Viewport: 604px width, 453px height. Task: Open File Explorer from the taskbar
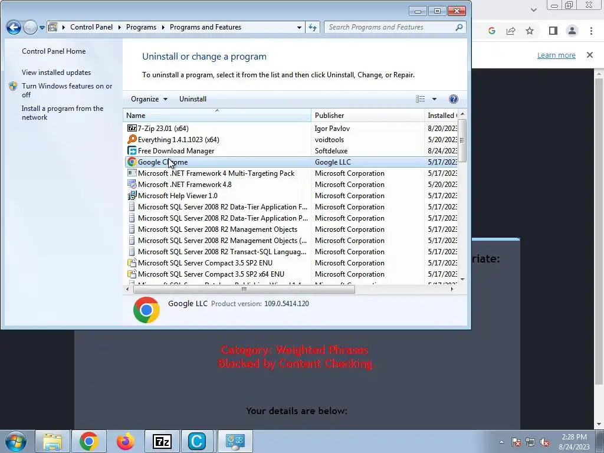pyautogui.click(x=52, y=441)
